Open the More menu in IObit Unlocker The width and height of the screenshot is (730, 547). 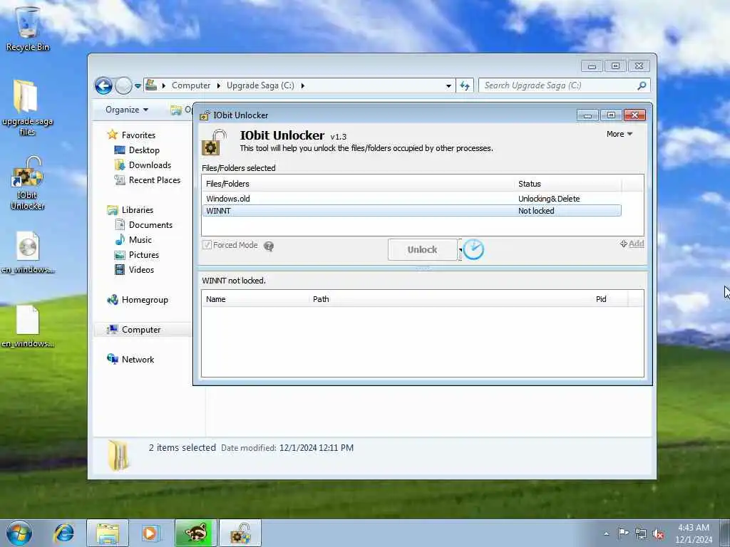(x=620, y=134)
